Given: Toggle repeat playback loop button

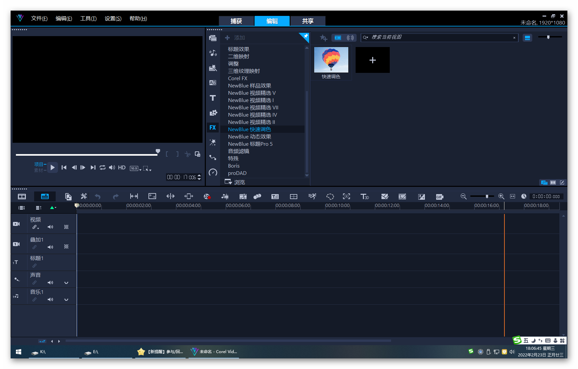Looking at the screenshot, I should point(102,168).
